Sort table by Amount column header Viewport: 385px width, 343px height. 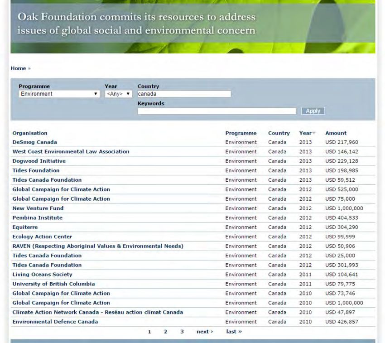(x=336, y=133)
